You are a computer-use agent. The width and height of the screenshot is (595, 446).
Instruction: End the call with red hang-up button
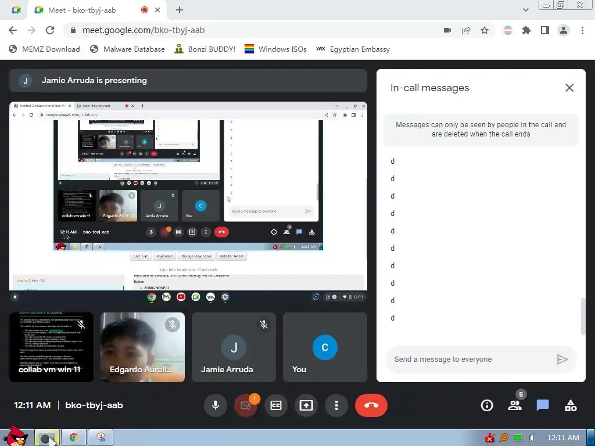pos(371,405)
